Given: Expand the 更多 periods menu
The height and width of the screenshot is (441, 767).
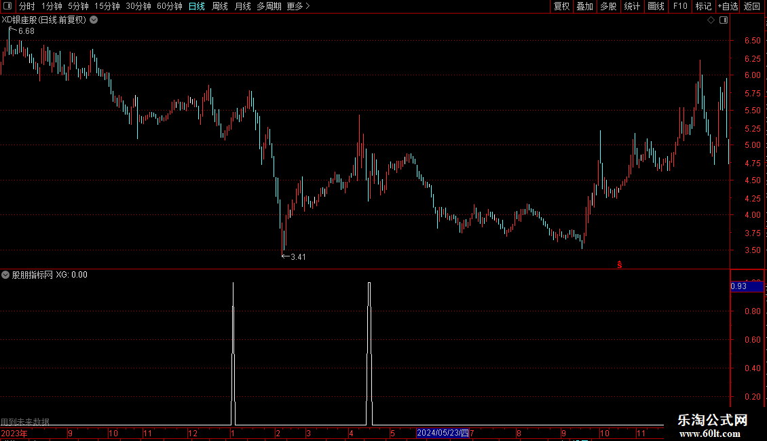Looking at the screenshot, I should point(298,6).
